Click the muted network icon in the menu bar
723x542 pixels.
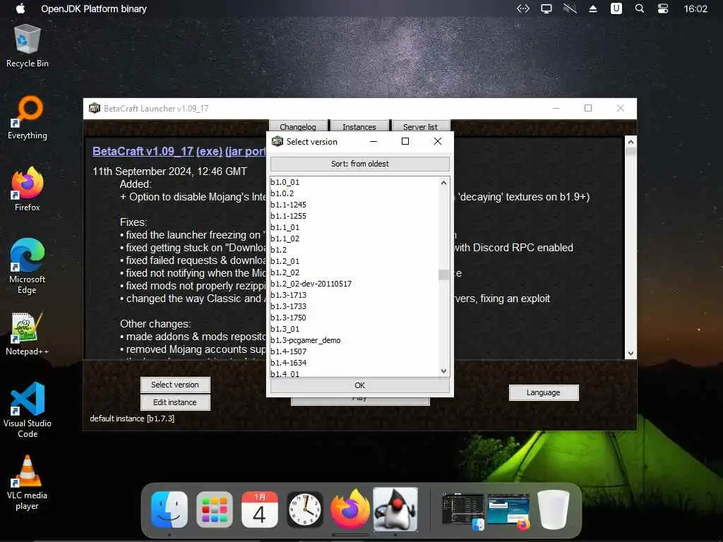570,8
